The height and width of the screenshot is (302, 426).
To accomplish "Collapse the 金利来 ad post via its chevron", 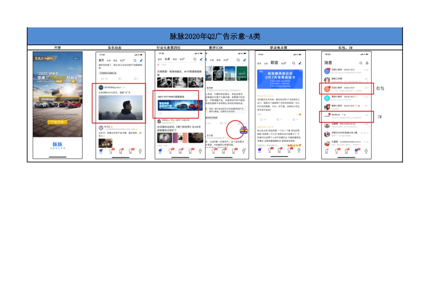I will (x=142, y=87).
